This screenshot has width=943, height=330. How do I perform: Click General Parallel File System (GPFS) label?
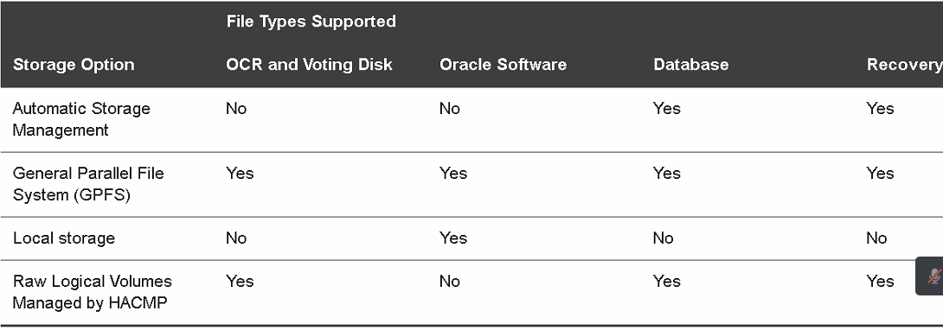tap(87, 184)
